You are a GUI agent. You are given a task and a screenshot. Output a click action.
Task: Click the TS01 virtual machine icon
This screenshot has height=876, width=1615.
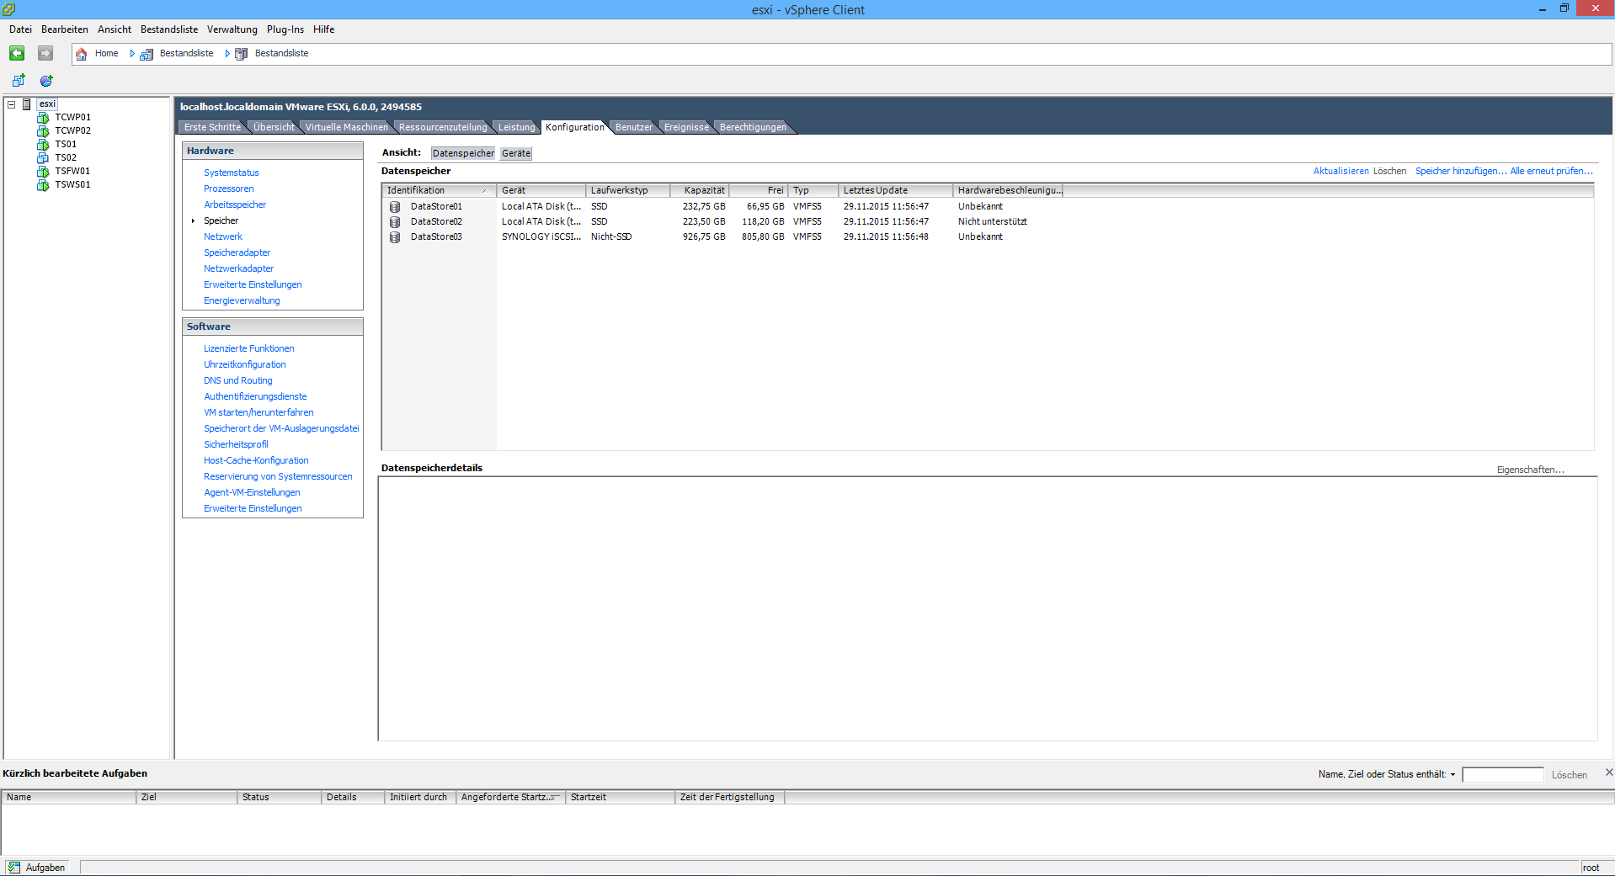pyautogui.click(x=43, y=145)
